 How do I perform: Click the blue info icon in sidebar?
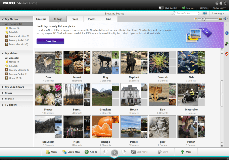coord(226,33)
